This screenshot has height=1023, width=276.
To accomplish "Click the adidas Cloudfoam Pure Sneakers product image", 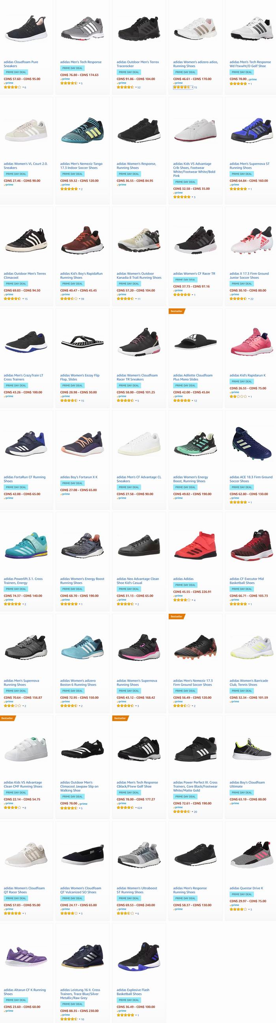I will click(26, 29).
